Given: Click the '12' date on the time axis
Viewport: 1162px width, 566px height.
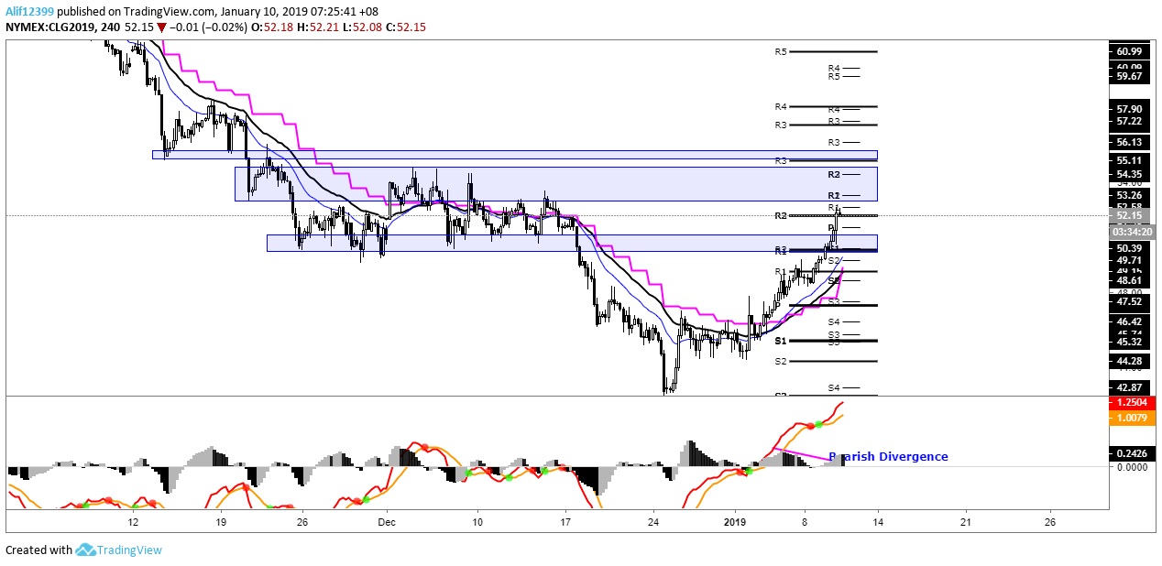Looking at the screenshot, I should [x=134, y=521].
